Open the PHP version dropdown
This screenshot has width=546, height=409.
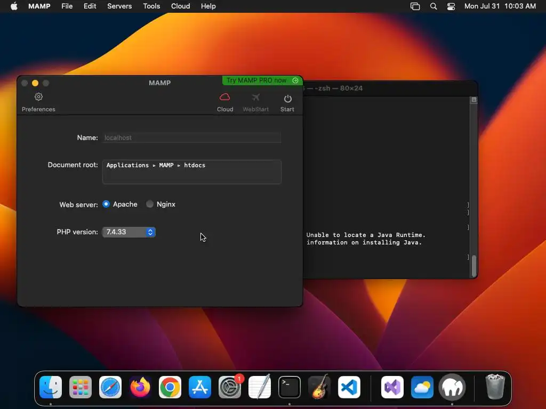(x=129, y=232)
